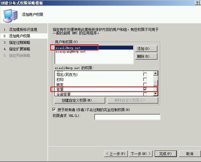This screenshot has width=201, height=162.
Task: Click the 添加(D) button
Action: coord(146,49)
